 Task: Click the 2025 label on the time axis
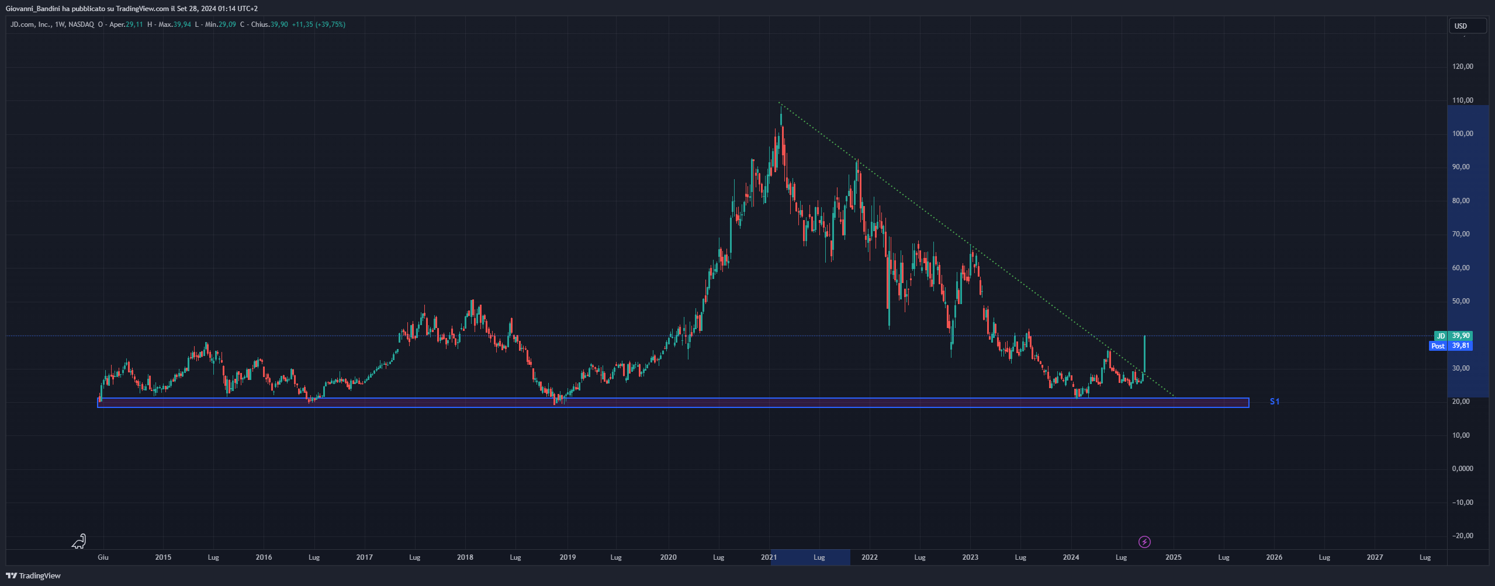(x=1173, y=557)
